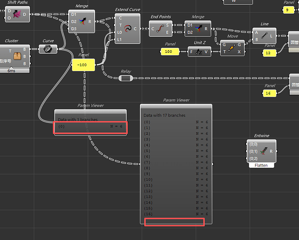
Task: Select the yellow panel containing -100
Action: (x=83, y=65)
